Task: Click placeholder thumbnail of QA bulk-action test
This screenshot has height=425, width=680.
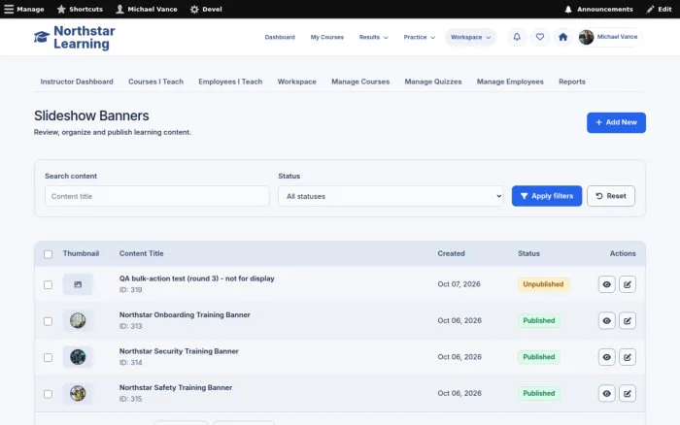Action: pyautogui.click(x=78, y=284)
